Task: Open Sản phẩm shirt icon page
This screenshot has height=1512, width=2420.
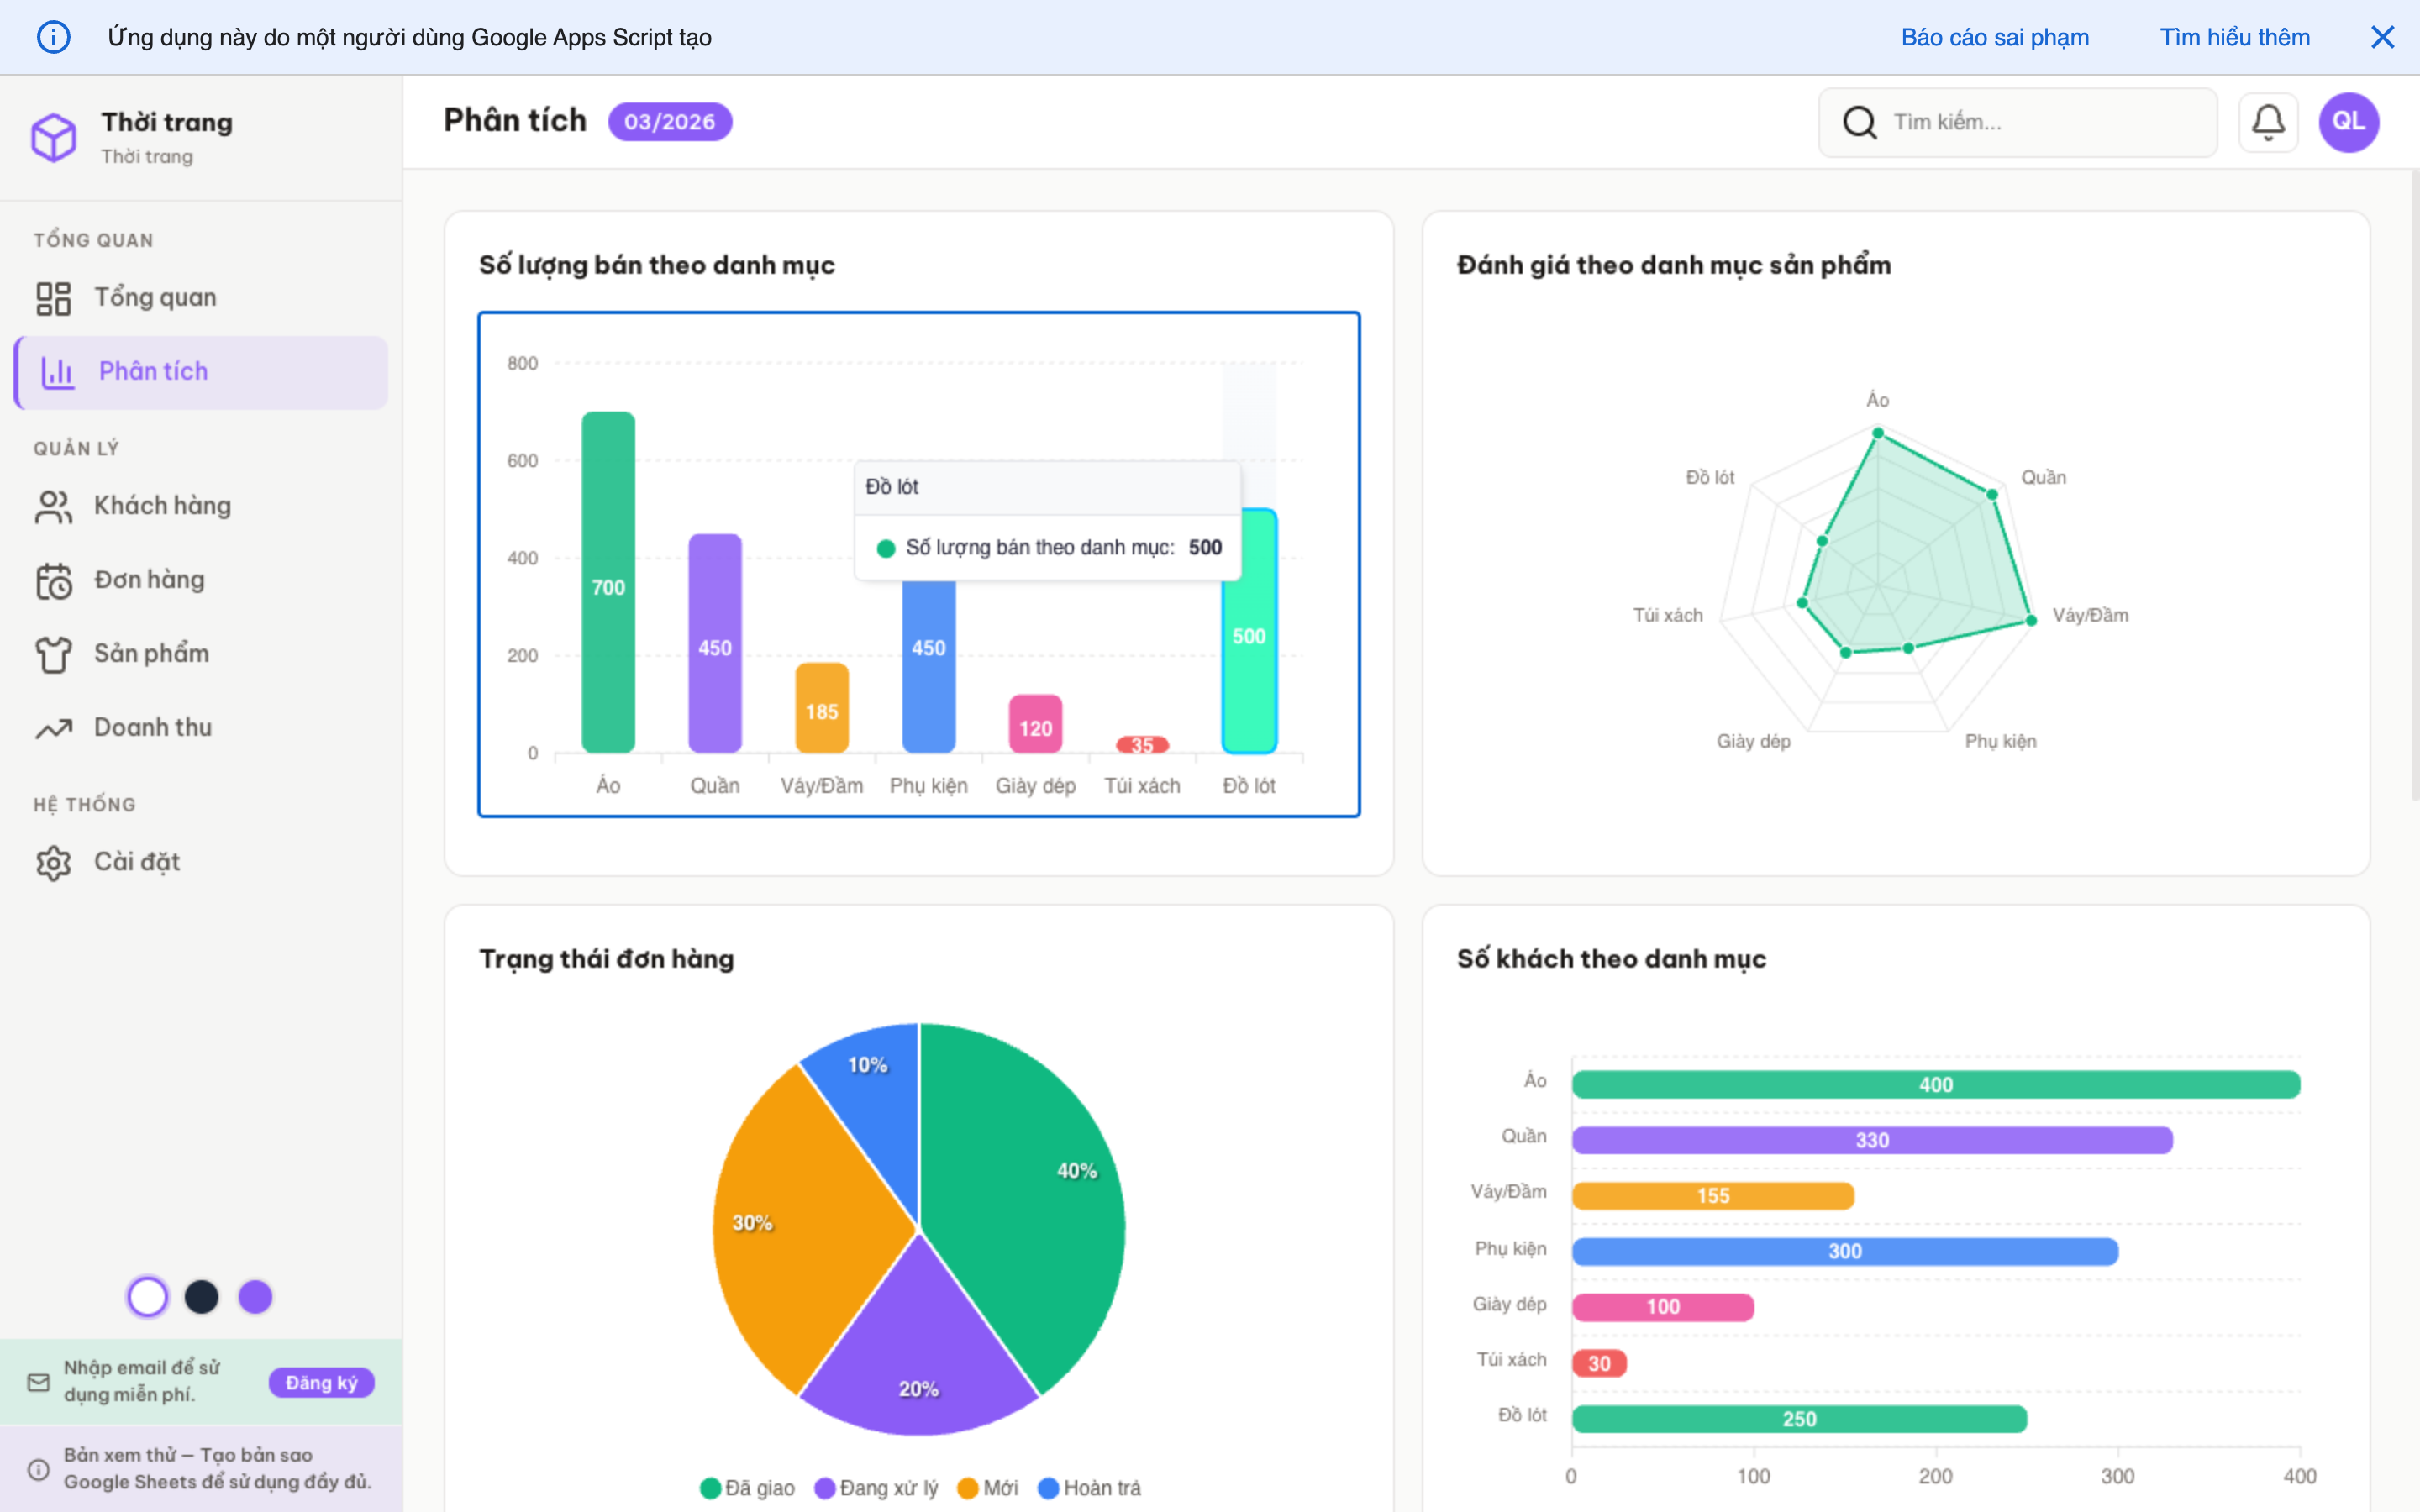Action: 54,654
